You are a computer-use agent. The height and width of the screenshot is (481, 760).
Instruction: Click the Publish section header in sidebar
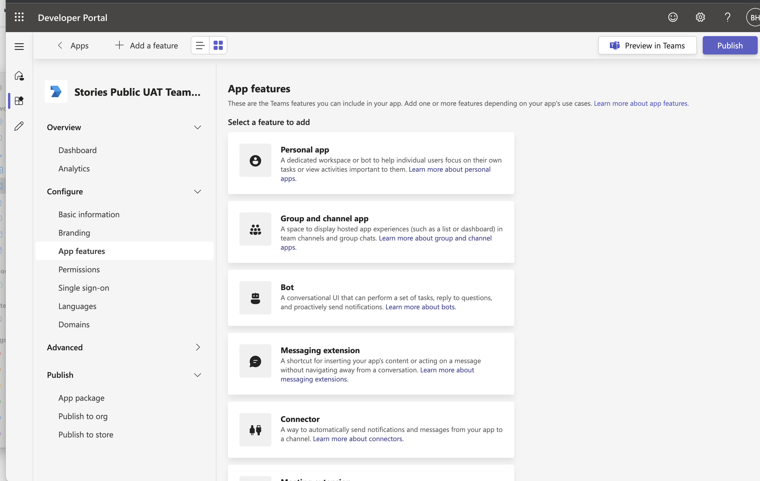point(60,375)
